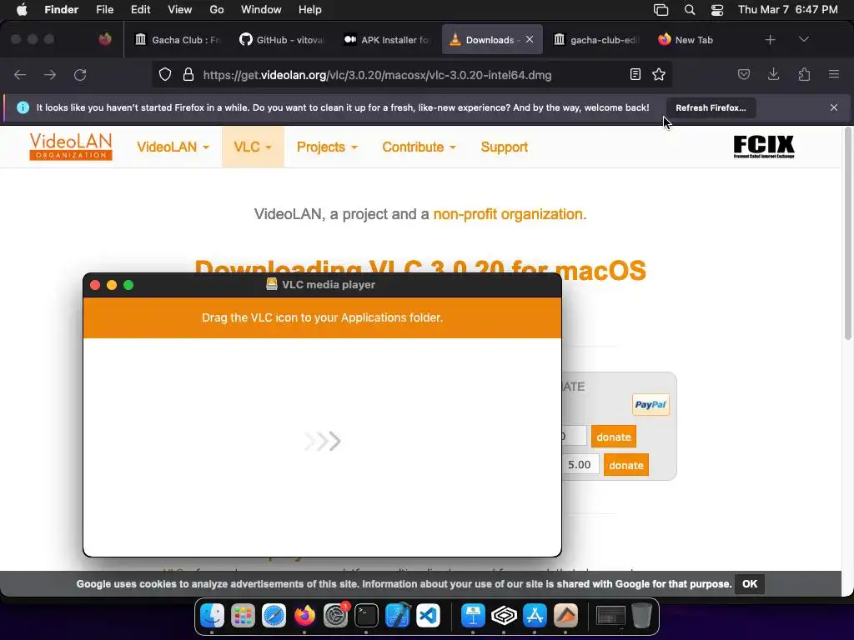Click the date and time in menu bar
This screenshot has height=640, width=854.
[787, 10]
